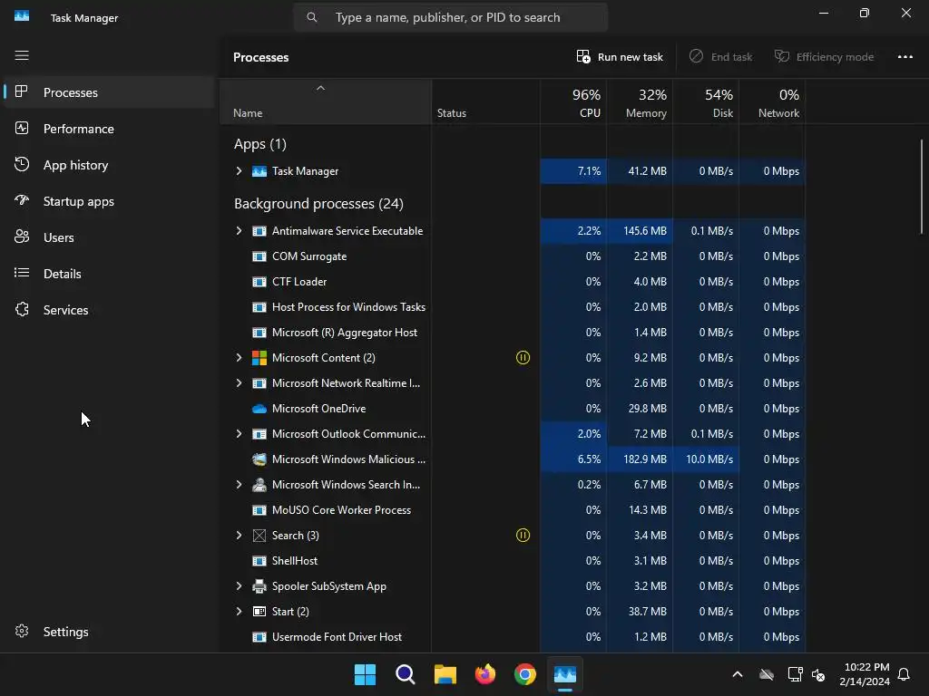Click the process list scrollbar
The image size is (929, 696).
tap(922, 186)
